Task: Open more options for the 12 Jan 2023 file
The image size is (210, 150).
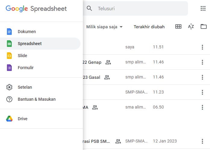Action: [202, 141]
